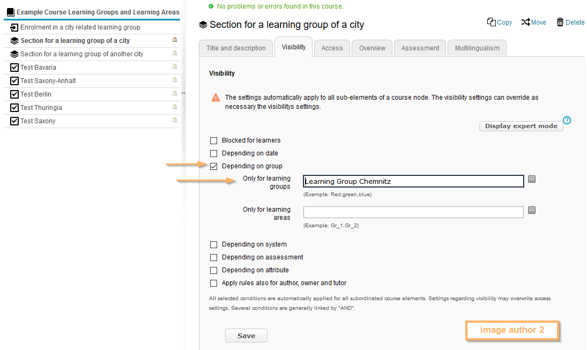Uncheck the Depending on group checkbox
Image resolution: width=587 pixels, height=350 pixels.
213,166
